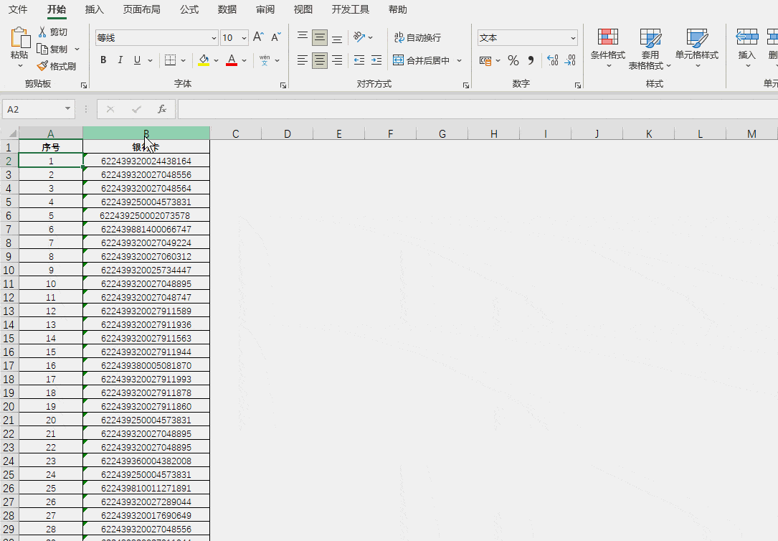778x541 pixels.
Task: Click the Increase Font Size icon
Action: click(258, 37)
